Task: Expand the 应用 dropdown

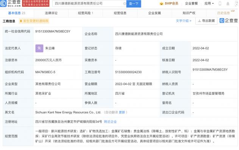Action: 209,3
